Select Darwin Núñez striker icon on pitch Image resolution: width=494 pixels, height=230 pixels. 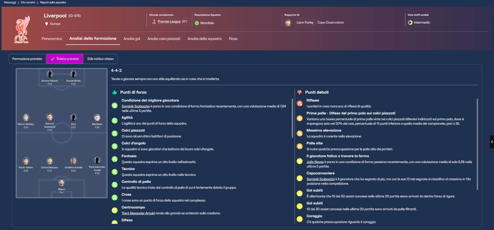tap(73, 74)
